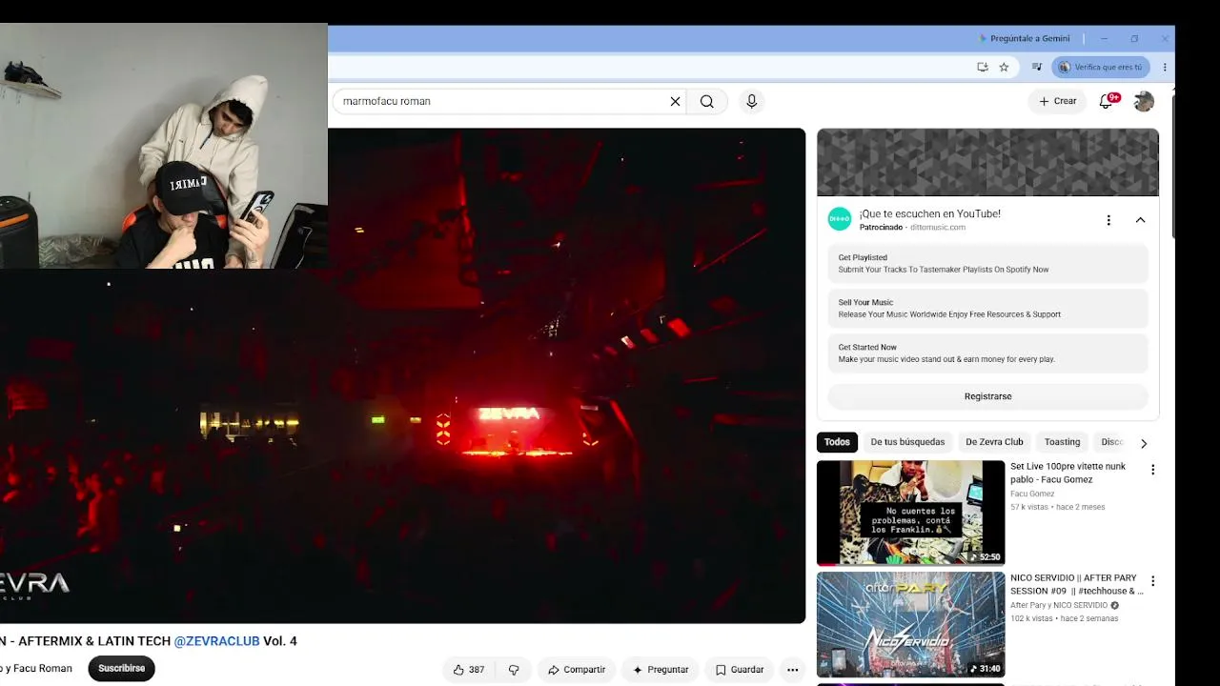The image size is (1220, 686).
Task: Select the De Zevra Club chip
Action: [994, 442]
